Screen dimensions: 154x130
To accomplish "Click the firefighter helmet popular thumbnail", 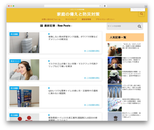I will pos(115,77).
